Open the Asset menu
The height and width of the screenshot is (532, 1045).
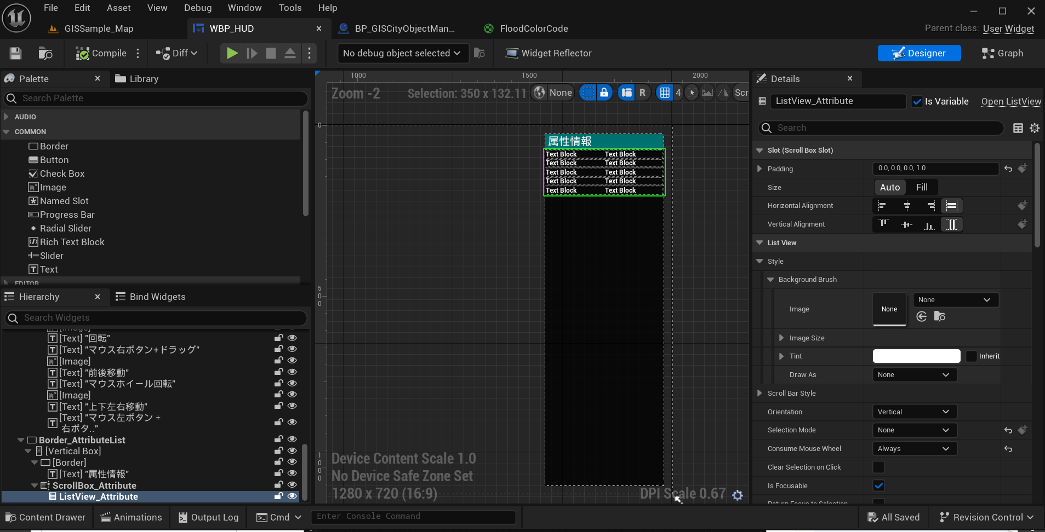[x=118, y=8]
